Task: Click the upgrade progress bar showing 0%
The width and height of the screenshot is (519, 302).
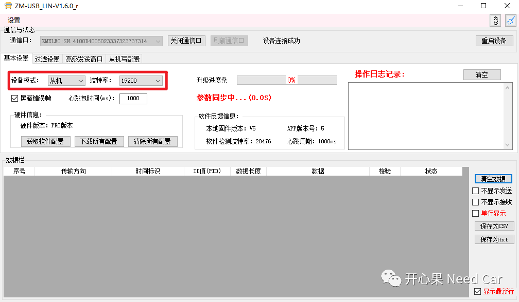Action: click(x=287, y=80)
